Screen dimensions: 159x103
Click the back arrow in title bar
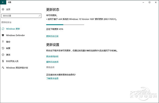(x=3, y=2)
